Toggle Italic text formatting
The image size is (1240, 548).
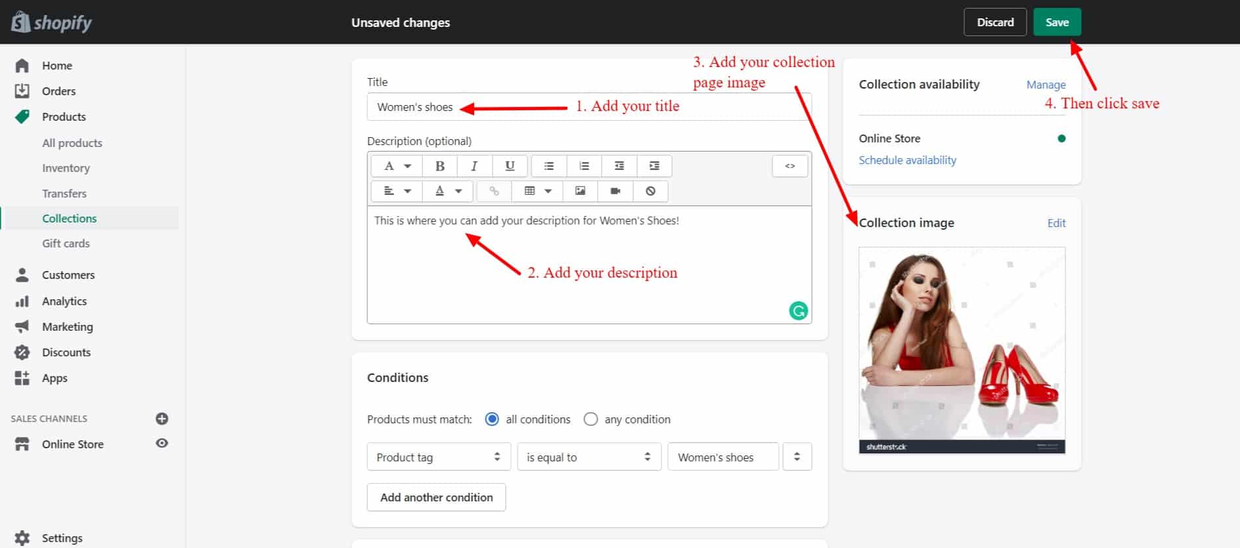pos(474,166)
